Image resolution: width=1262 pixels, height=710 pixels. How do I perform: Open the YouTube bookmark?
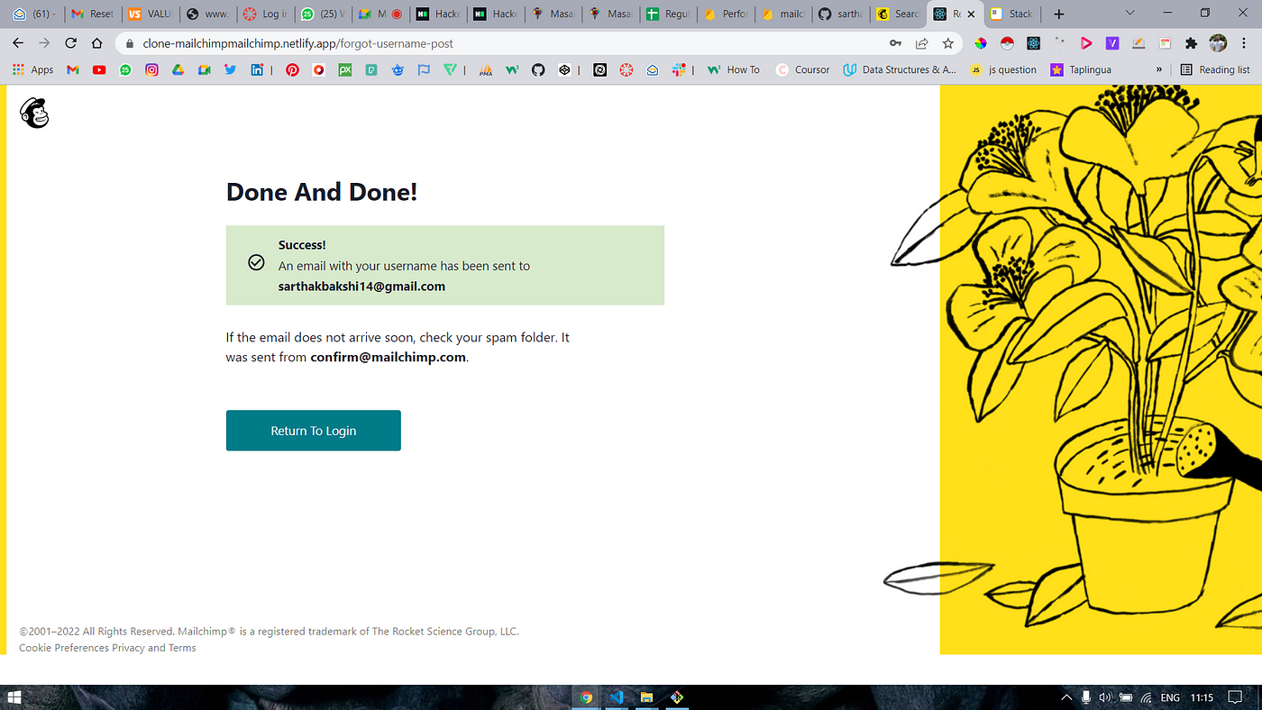point(99,69)
